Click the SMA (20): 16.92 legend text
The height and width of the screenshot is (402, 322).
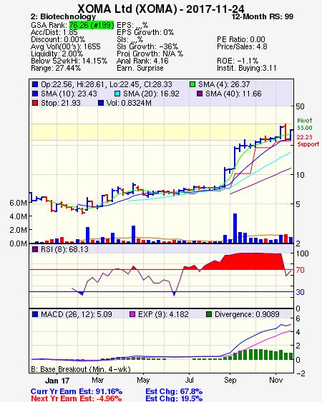(x=151, y=94)
